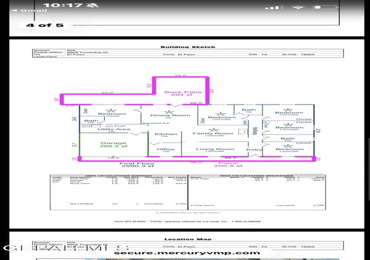Click the ceiling fan symbol above Bedroom Carpet

coord(110,110)
